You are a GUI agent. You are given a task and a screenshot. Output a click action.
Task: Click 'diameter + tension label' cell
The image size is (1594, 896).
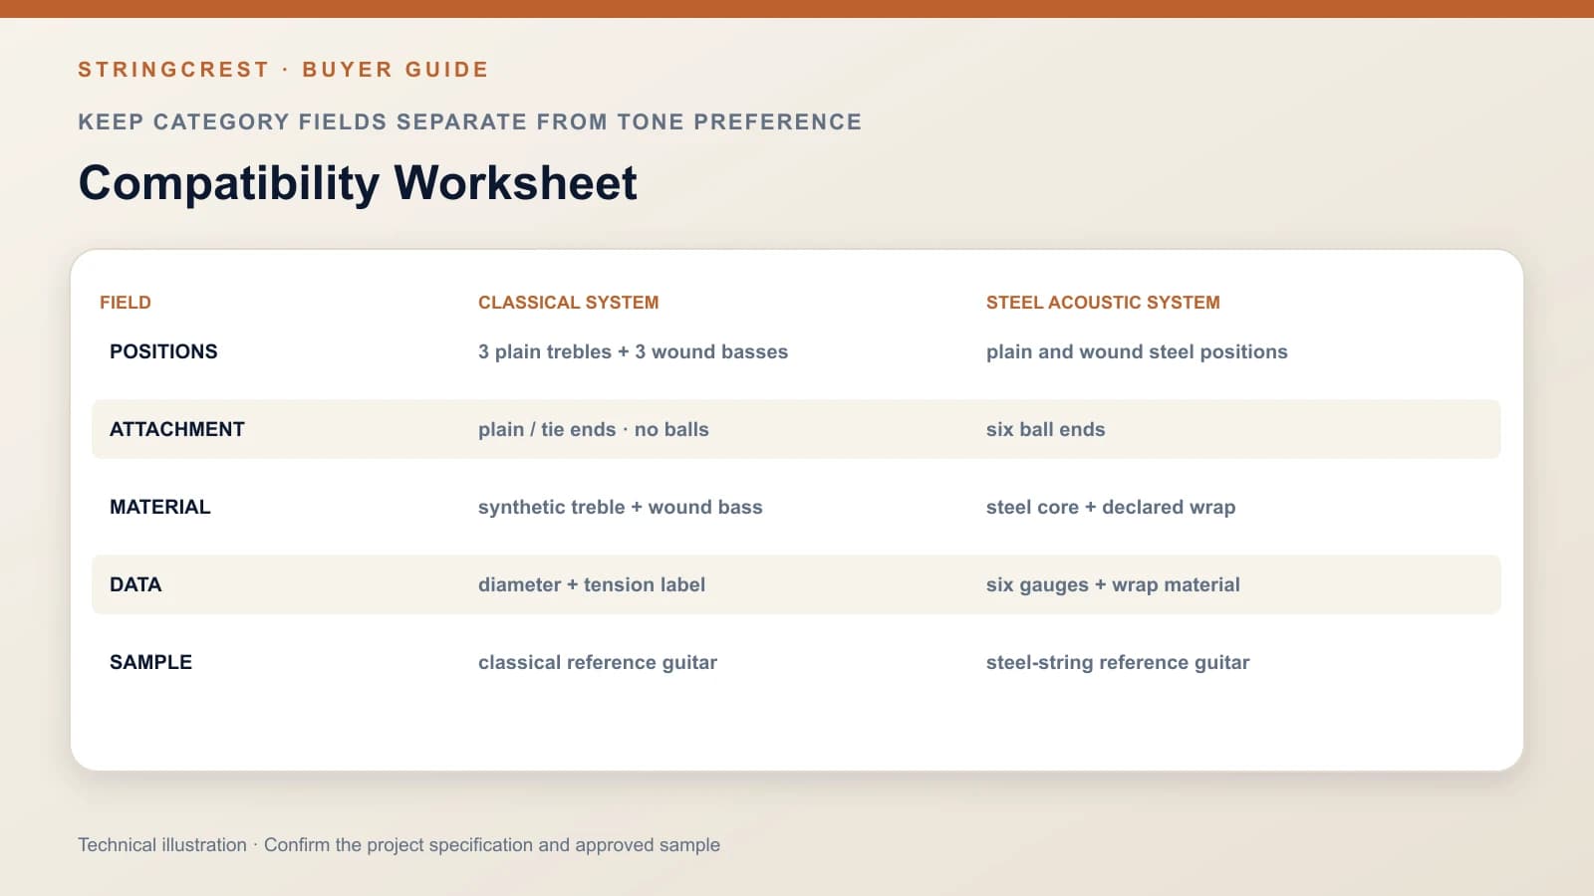click(x=592, y=584)
